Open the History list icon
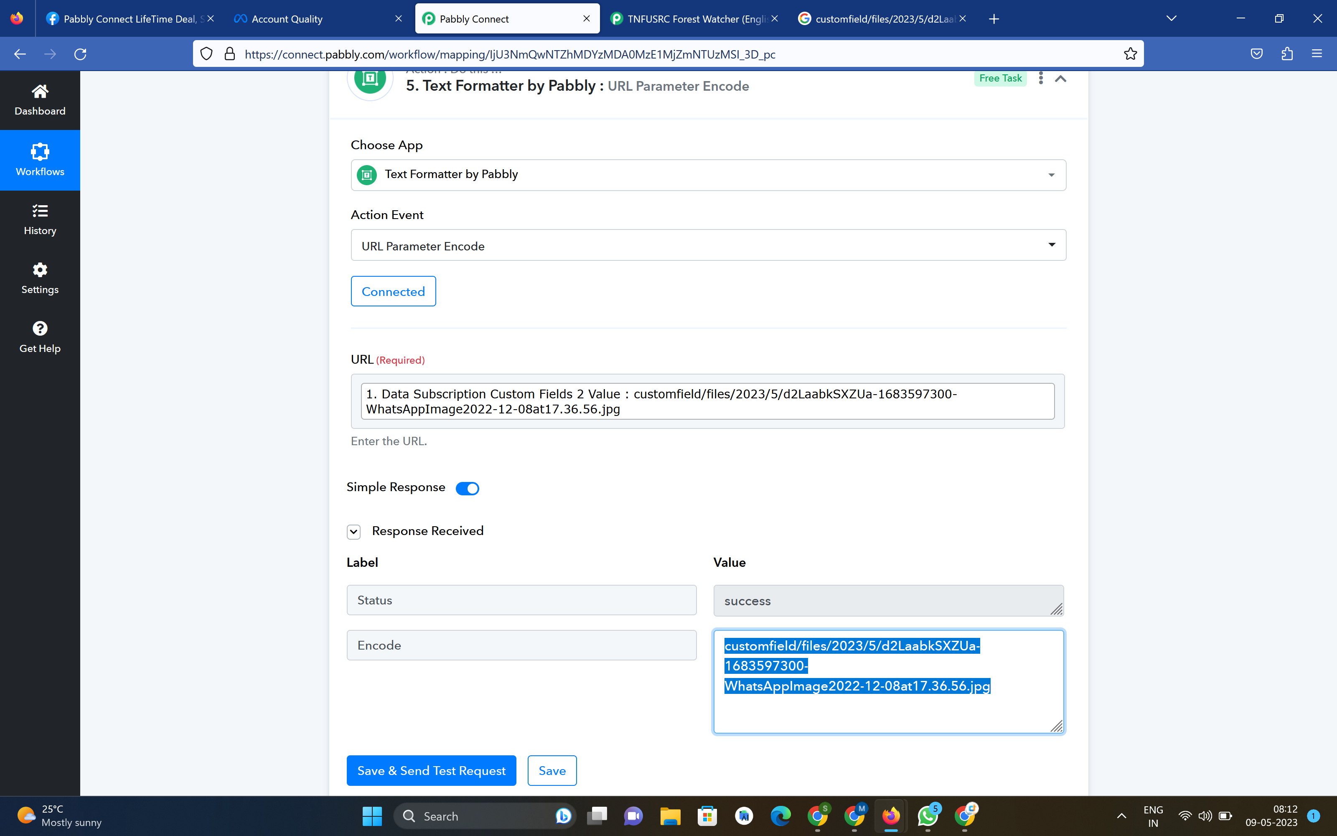1337x836 pixels. 40,211
